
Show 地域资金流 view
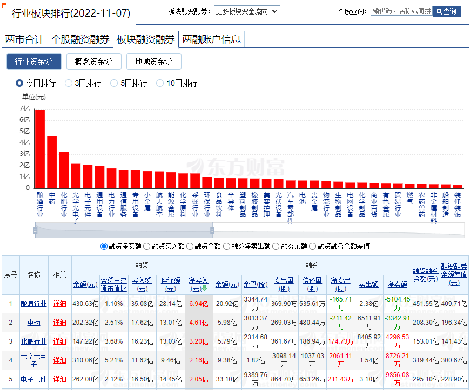tap(154, 61)
